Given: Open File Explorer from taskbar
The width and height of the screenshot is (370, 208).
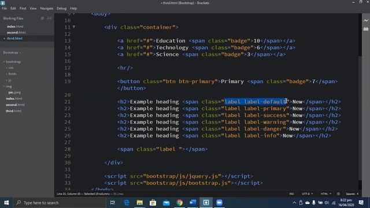Looking at the screenshot, I should pyautogui.click(x=140, y=203).
